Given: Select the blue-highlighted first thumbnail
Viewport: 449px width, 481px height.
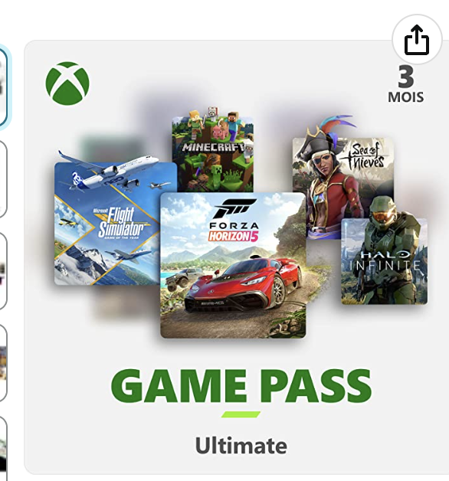Looking at the screenshot, I should 3,86.
